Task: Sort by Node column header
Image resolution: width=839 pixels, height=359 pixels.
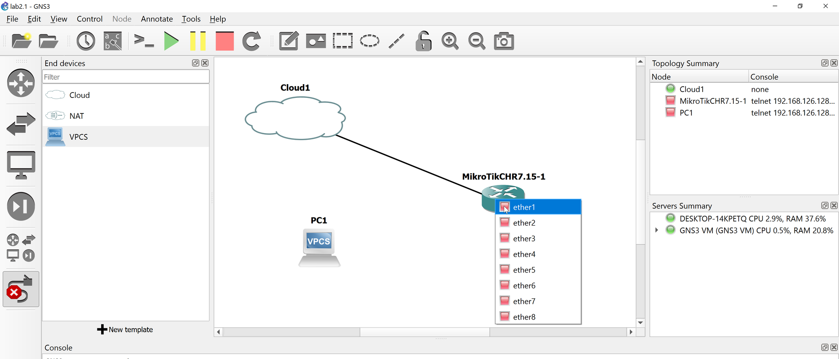Action: click(699, 77)
